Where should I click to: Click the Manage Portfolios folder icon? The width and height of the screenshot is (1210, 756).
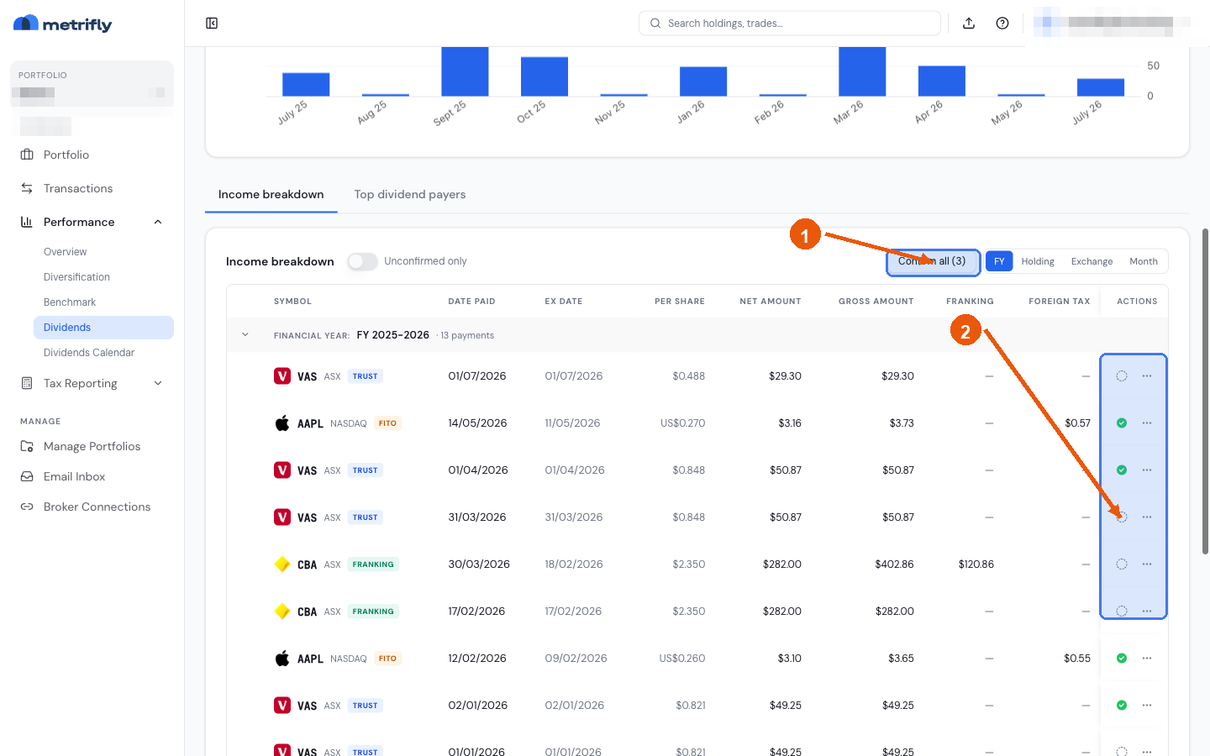[27, 446]
